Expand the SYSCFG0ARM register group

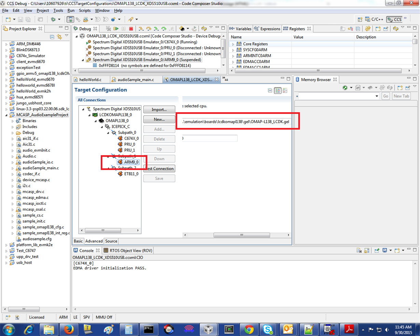point(233,50)
